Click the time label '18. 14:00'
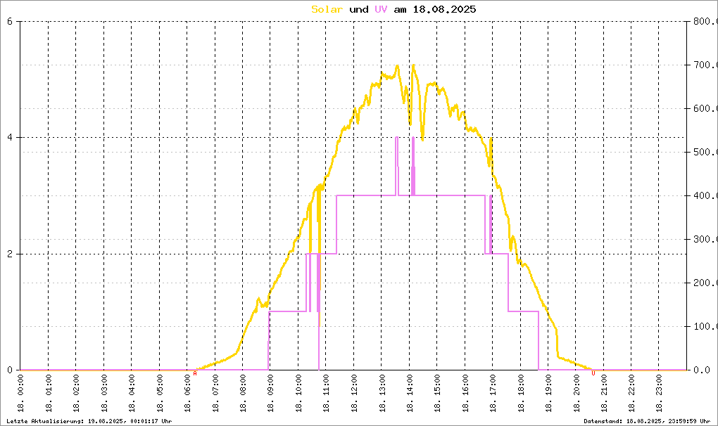 [410, 393]
